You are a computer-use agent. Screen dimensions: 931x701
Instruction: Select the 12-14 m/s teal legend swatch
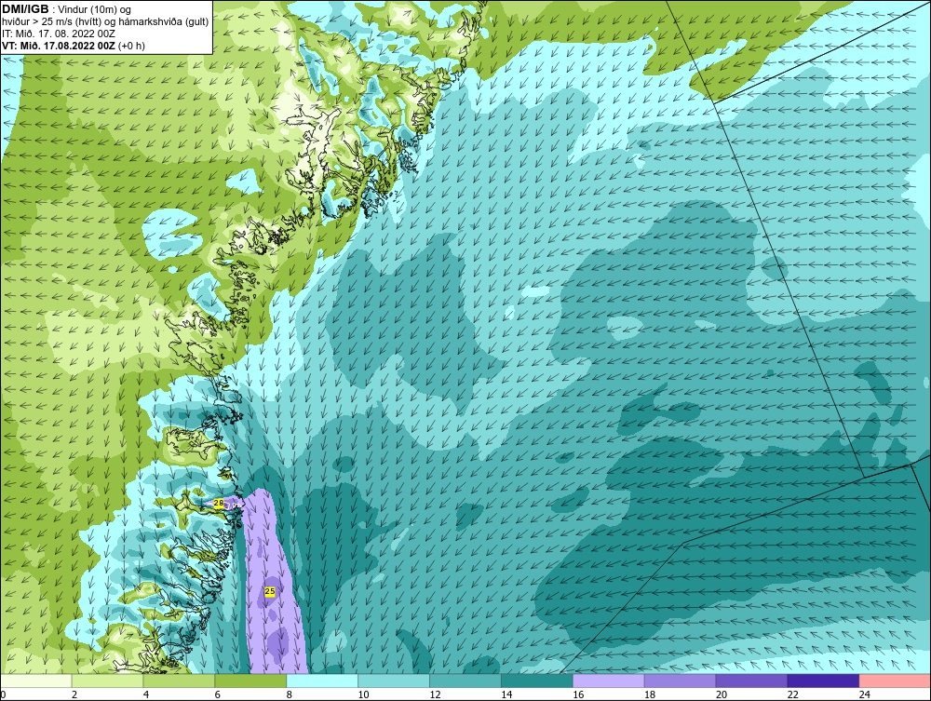[x=465, y=681]
